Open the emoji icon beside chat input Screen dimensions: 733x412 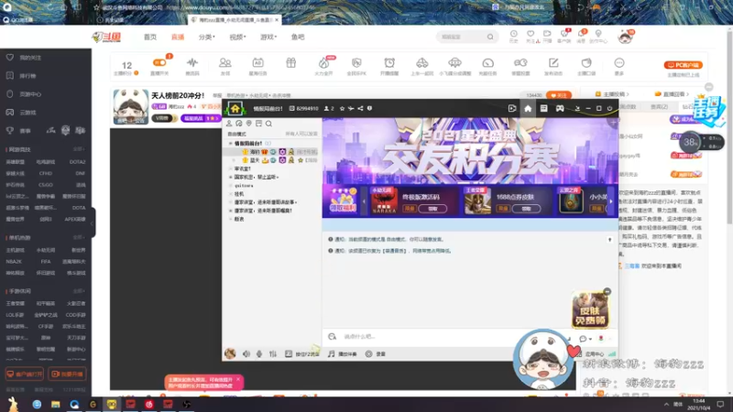pyautogui.click(x=332, y=336)
